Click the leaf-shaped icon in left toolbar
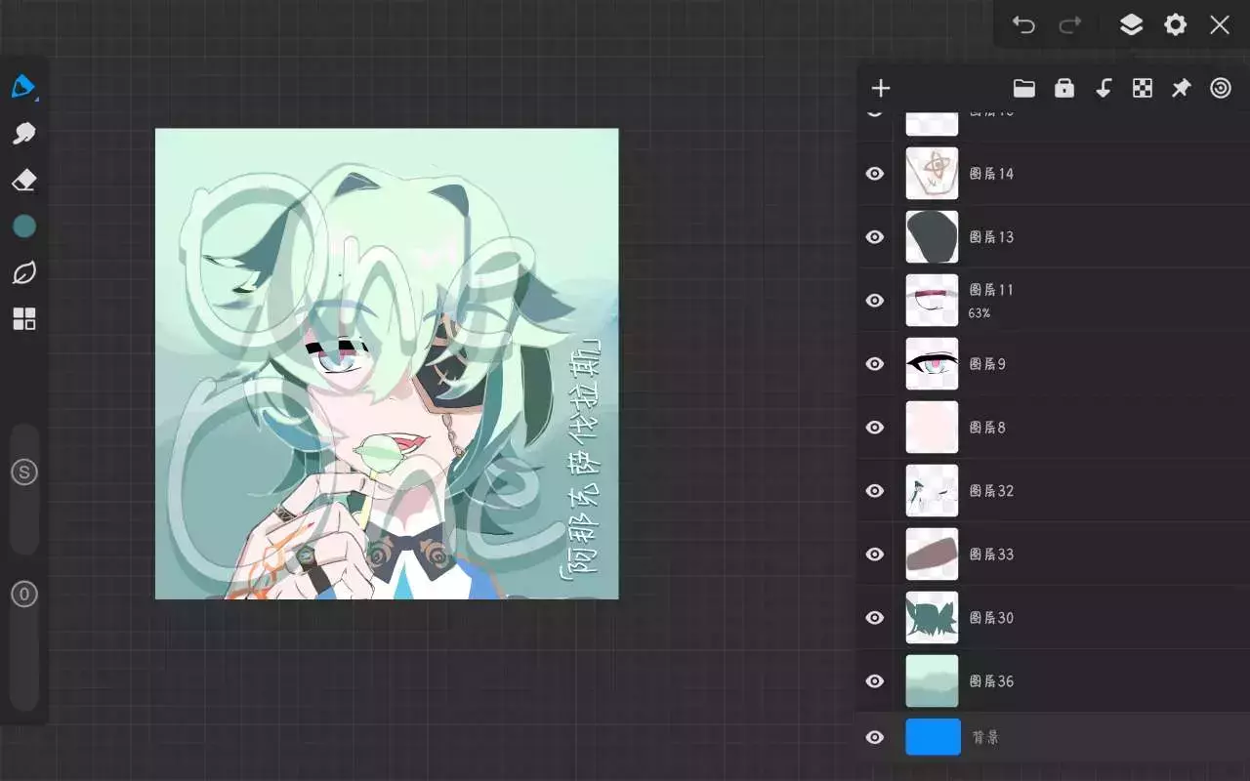This screenshot has height=781, width=1250. 24,273
